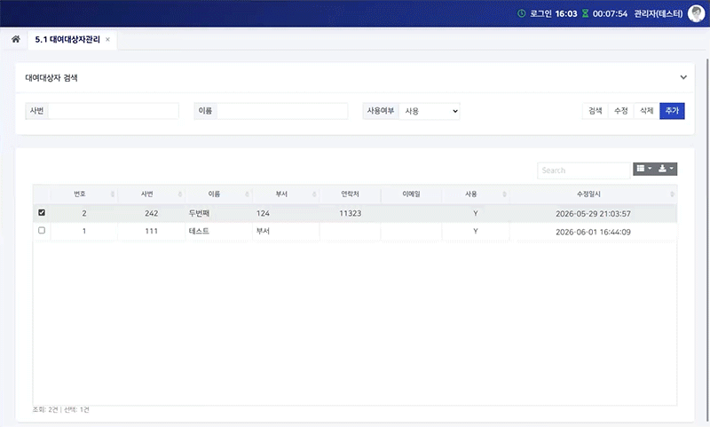Click the green login clock icon
Viewport: 710px width, 427px height.
coord(522,13)
